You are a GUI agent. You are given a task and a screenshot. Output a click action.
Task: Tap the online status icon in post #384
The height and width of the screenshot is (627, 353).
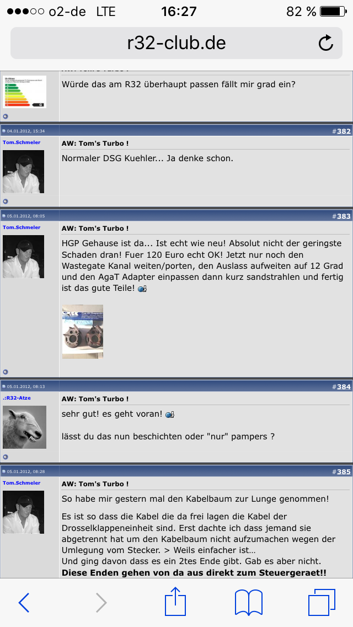point(5,456)
